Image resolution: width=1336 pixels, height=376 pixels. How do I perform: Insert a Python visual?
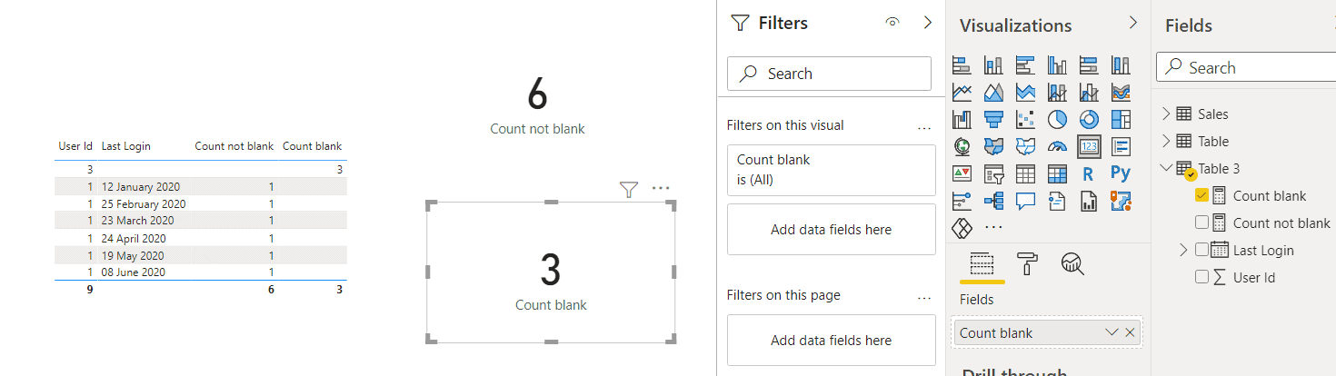tap(1121, 173)
